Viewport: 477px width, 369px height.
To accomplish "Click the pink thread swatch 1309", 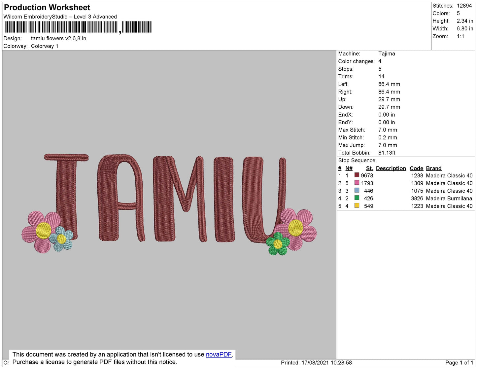I will point(357,183).
